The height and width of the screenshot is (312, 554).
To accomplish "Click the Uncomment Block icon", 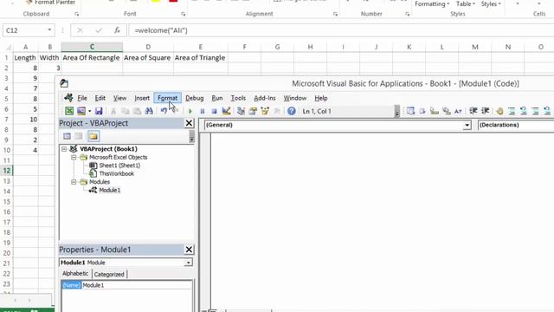I will click(524, 111).
